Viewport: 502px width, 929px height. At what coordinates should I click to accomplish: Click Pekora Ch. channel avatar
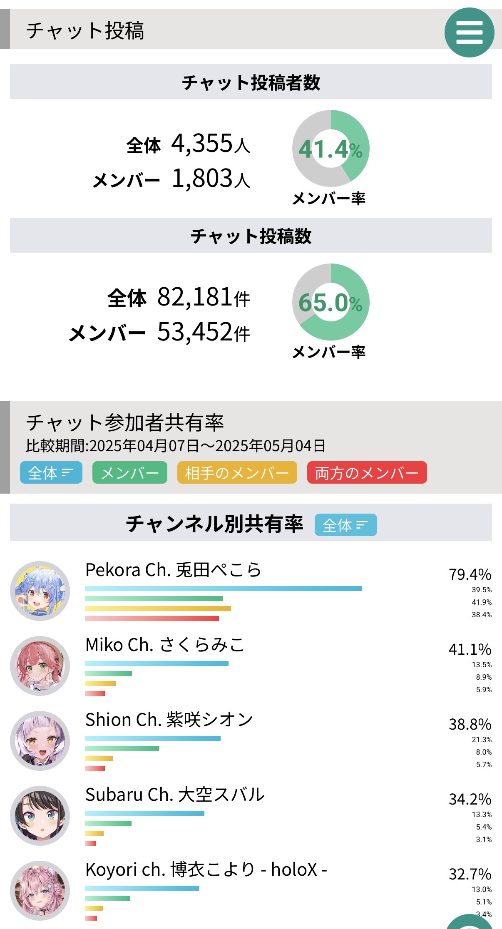[40, 591]
